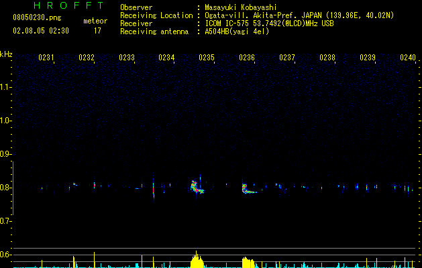
Task: Click the tall vertical echo streak before 0234
Action: tap(154, 190)
